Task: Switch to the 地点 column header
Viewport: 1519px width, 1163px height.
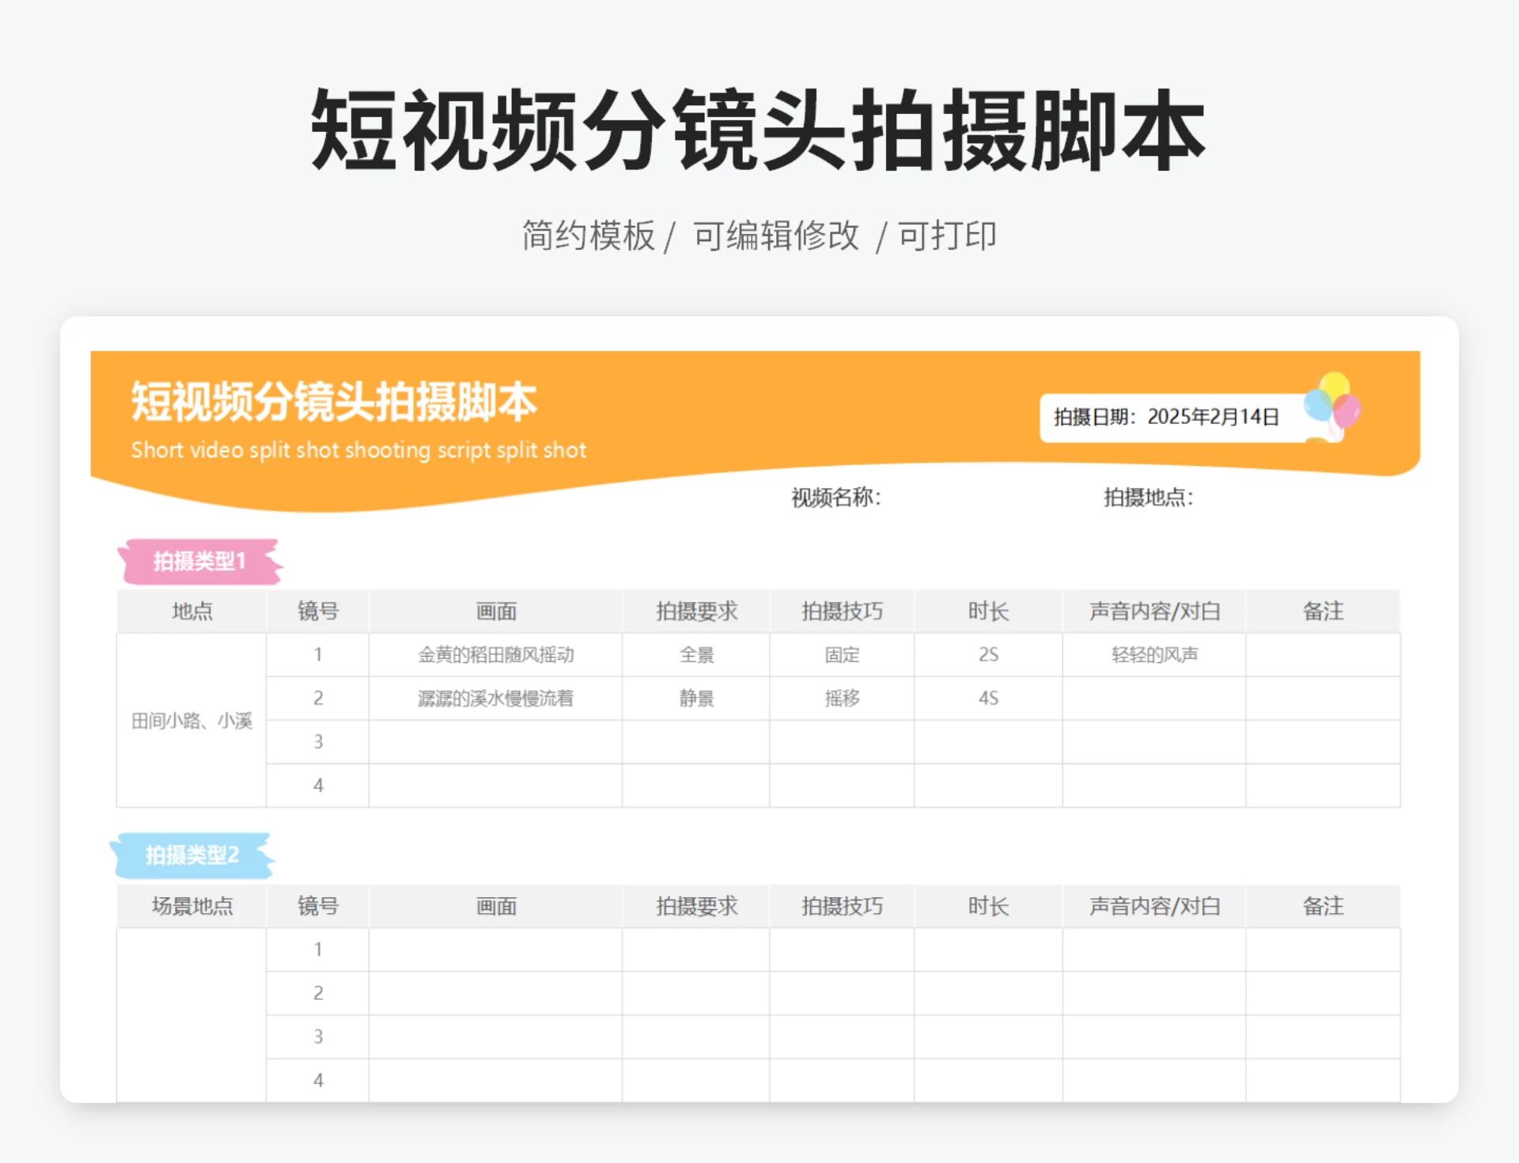Action: 191,611
